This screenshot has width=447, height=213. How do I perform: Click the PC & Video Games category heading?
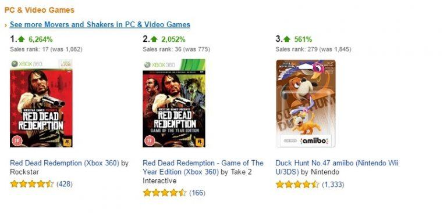[40, 10]
